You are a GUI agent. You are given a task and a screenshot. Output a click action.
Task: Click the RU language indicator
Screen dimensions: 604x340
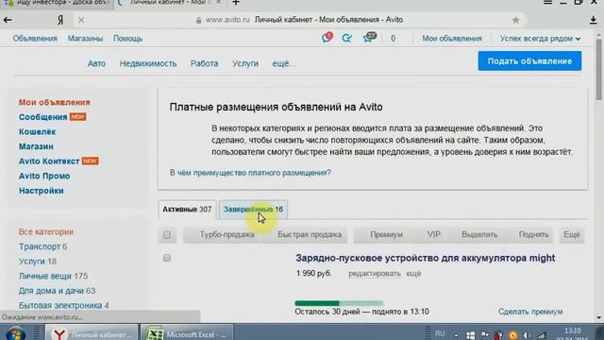tap(440, 333)
